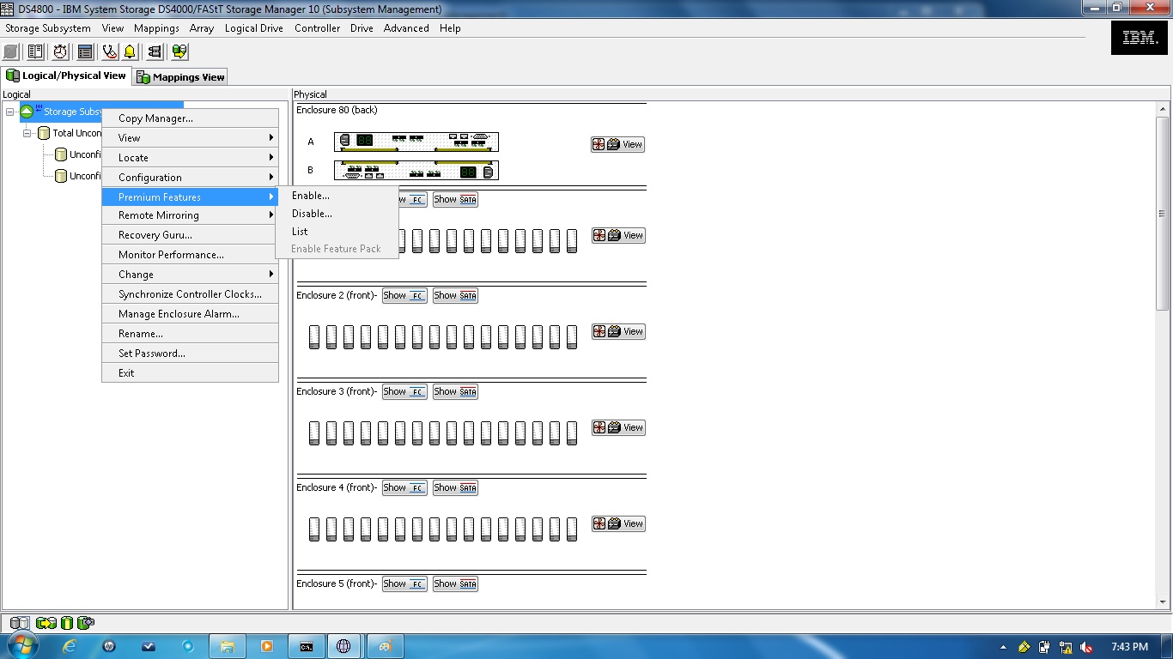Toggle Show SATA for Enclosure 4
Viewport: 1173px width, 659px height.
tap(455, 487)
